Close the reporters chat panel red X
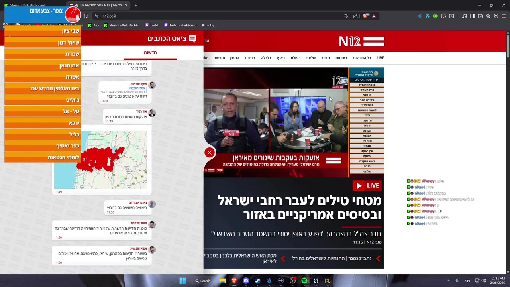Image resolution: width=510 pixels, height=287 pixels. coord(209,153)
